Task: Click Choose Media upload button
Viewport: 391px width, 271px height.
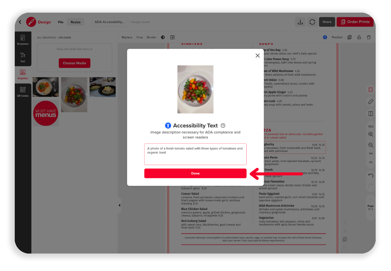Action: point(75,63)
